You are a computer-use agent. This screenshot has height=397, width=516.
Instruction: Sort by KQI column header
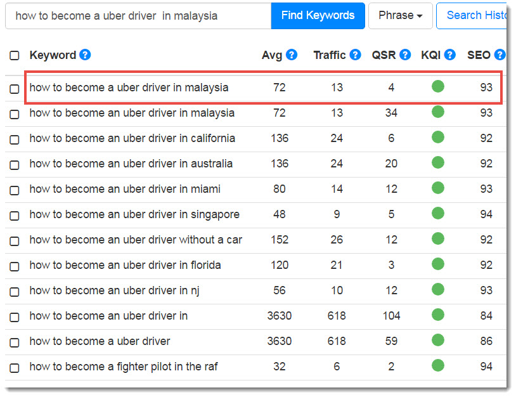point(431,55)
